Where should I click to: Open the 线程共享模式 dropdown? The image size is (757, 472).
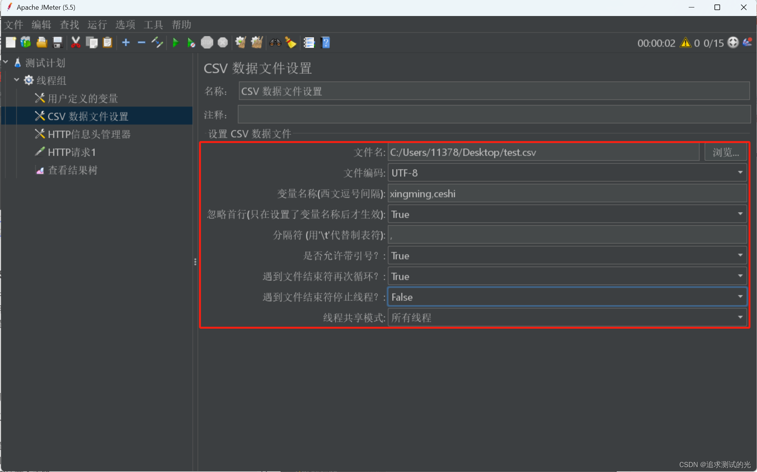pyautogui.click(x=740, y=318)
